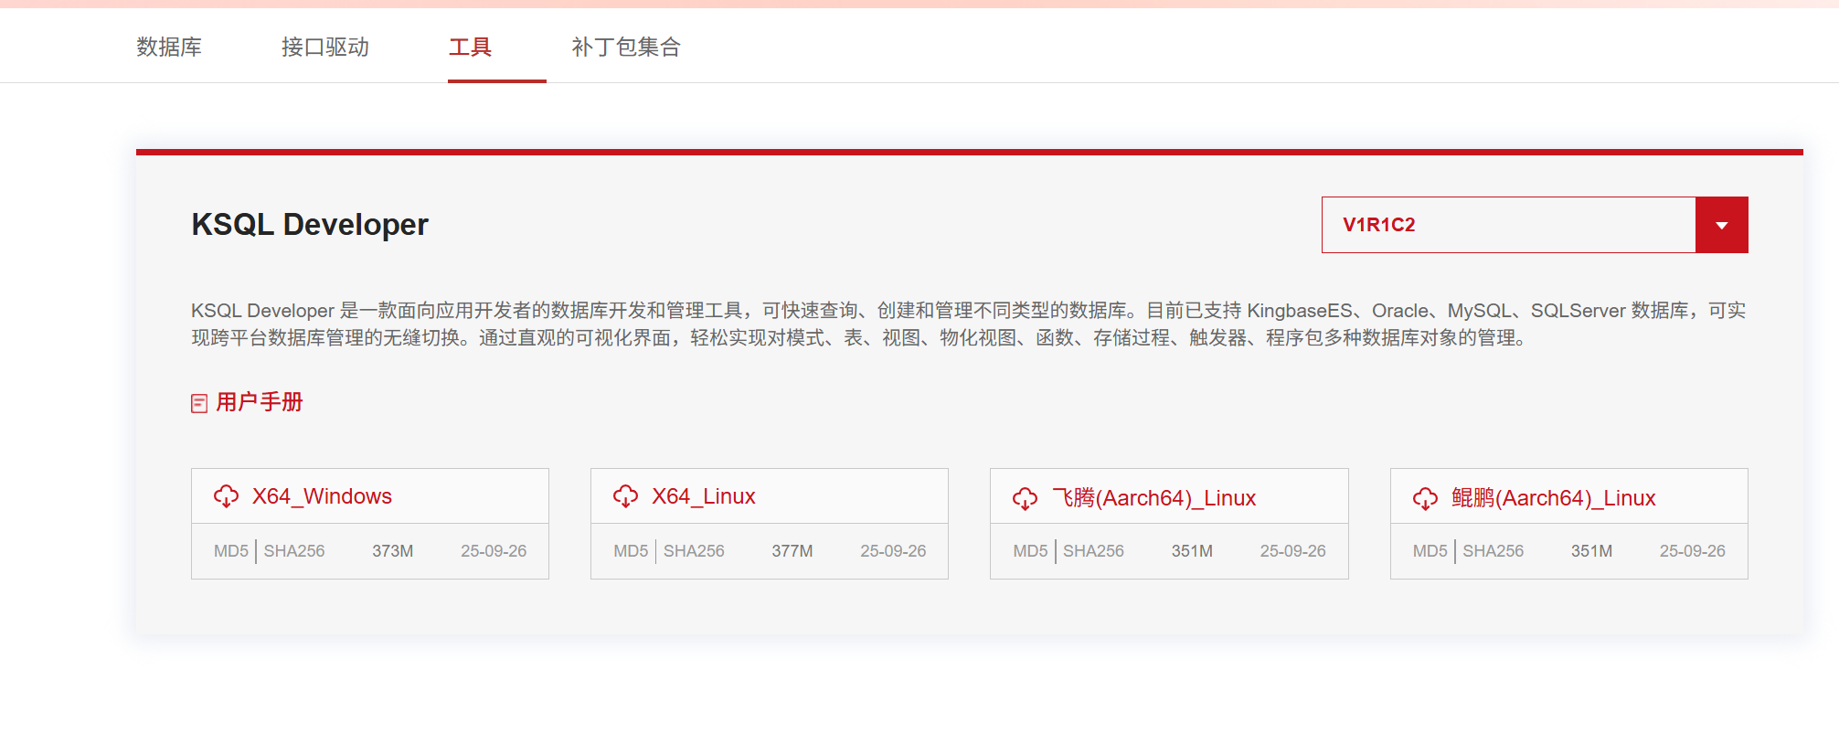This screenshot has width=1839, height=734.
Task: Download the X64_Linux package link
Action: click(703, 496)
